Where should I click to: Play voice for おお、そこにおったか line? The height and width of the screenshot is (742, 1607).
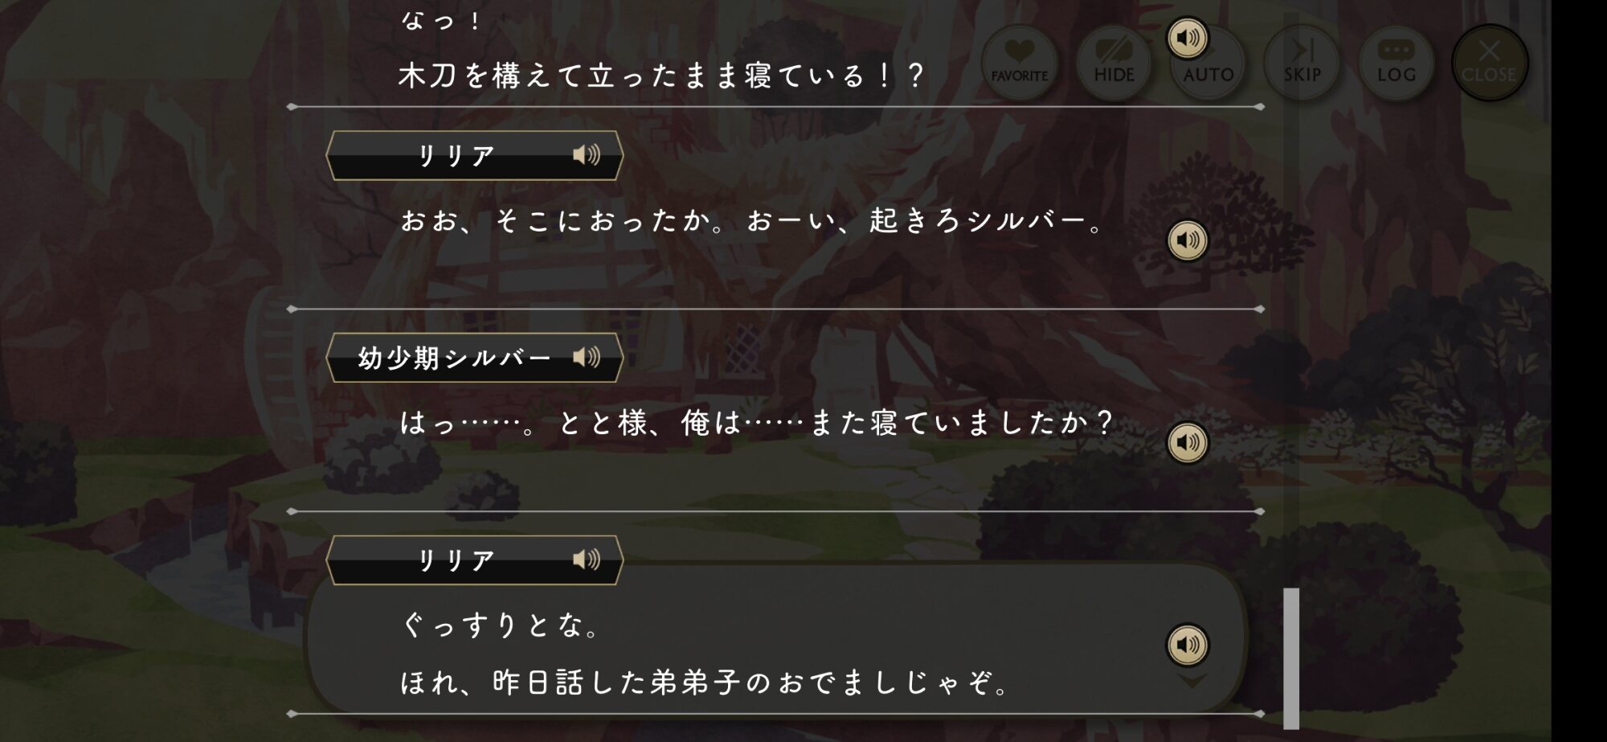click(x=1188, y=240)
